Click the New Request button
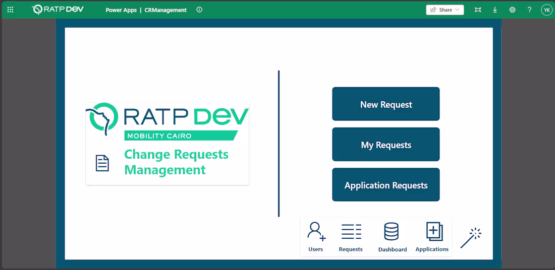This screenshot has width=555, height=270. pyautogui.click(x=386, y=104)
